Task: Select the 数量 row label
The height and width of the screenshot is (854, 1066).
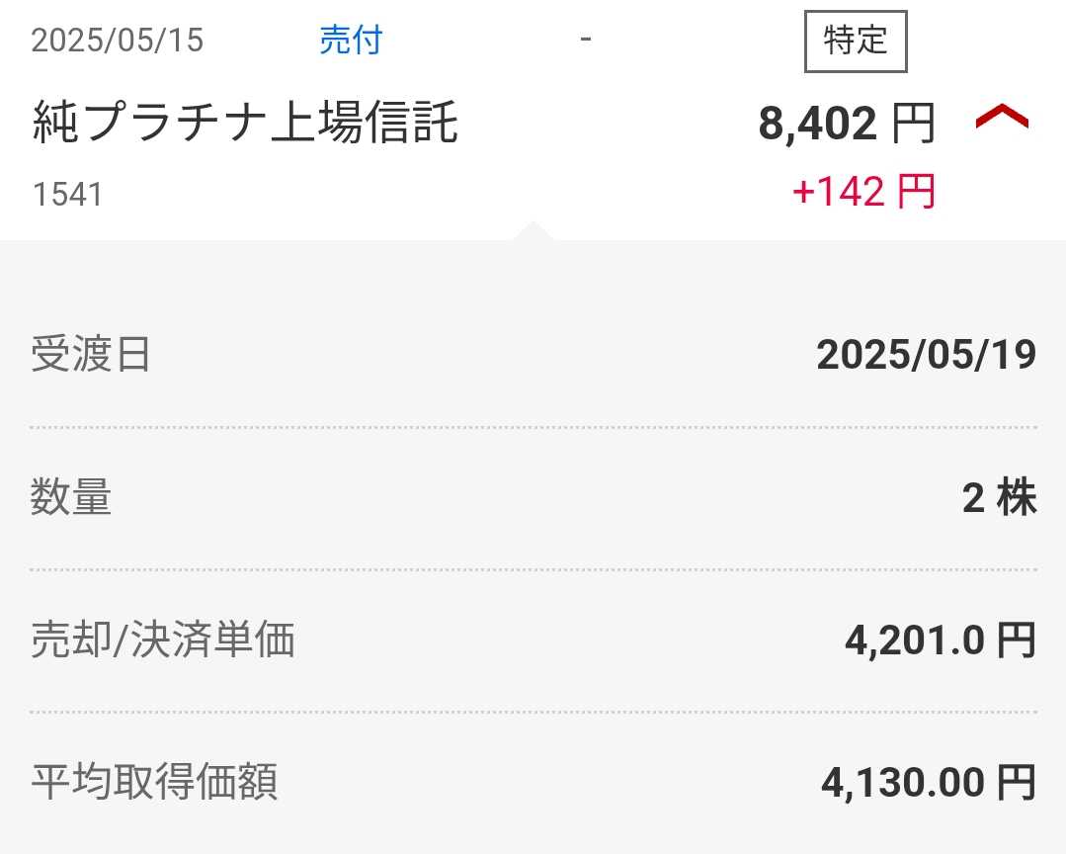Action: tap(71, 497)
